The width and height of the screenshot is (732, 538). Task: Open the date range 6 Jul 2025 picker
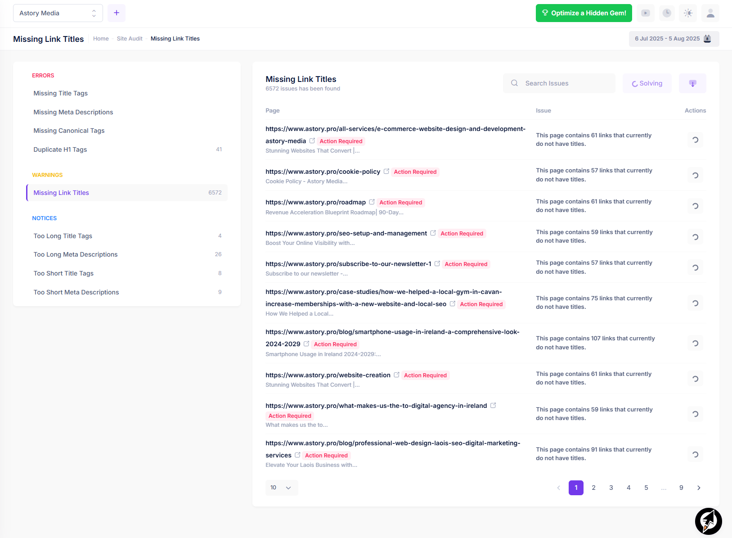674,39
